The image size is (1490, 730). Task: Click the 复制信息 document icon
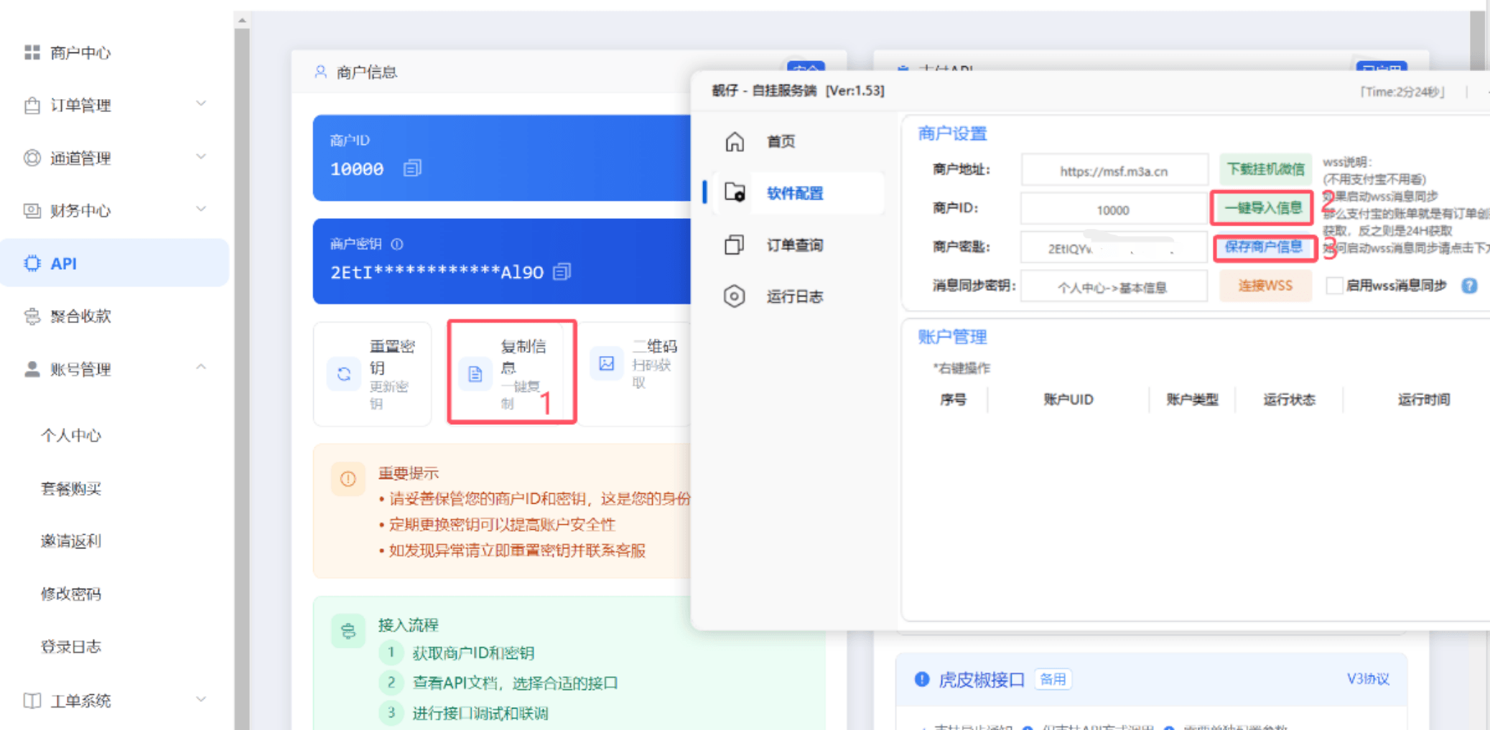[475, 374]
